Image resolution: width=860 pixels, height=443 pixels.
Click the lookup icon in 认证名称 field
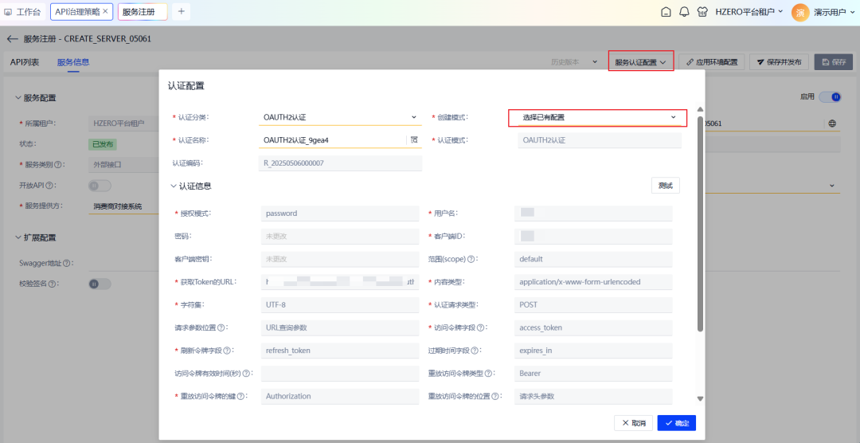pyautogui.click(x=414, y=140)
